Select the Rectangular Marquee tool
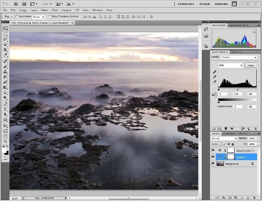Image resolution: width=262 pixels, height=201 pixels. pyautogui.click(x=5, y=34)
